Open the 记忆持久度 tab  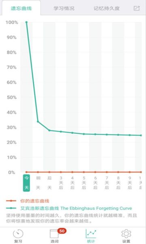point(107,8)
